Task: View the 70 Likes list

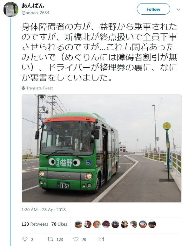Action: tap(59, 224)
